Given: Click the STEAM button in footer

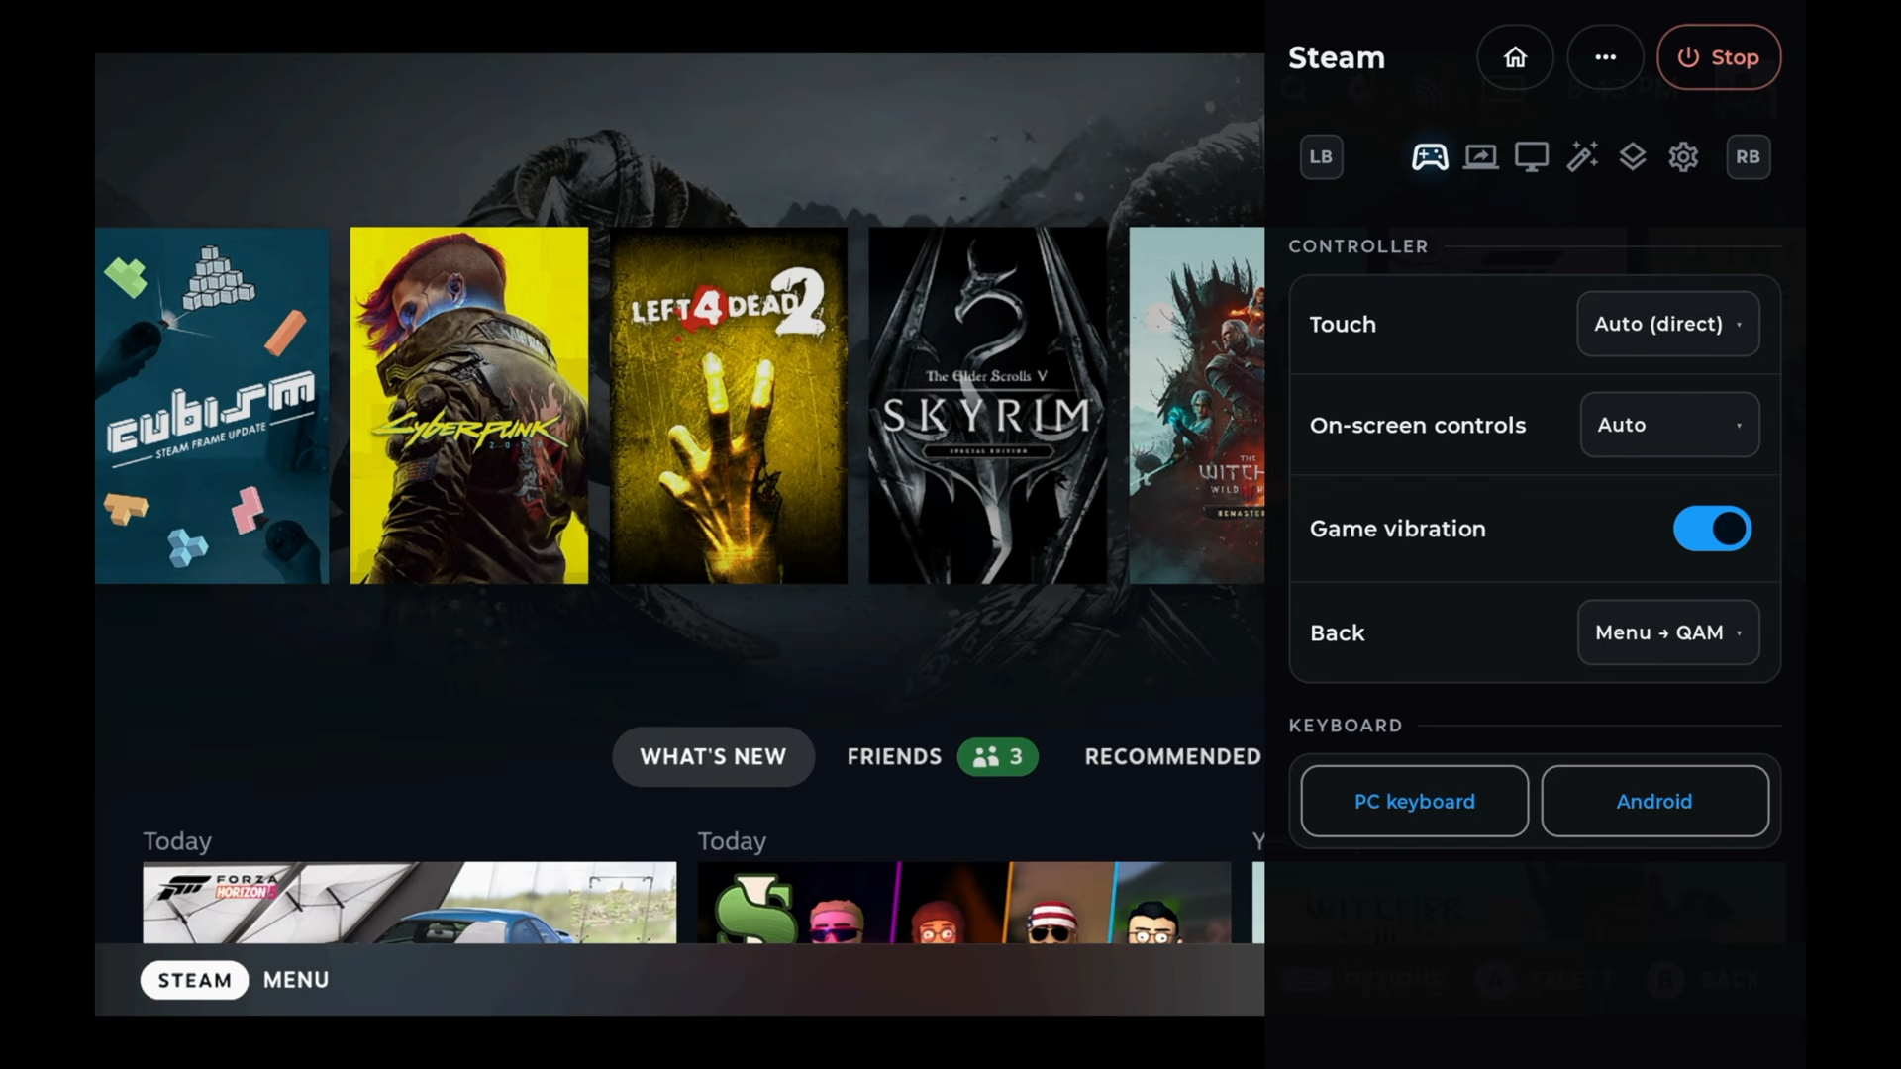Looking at the screenshot, I should click(x=194, y=980).
